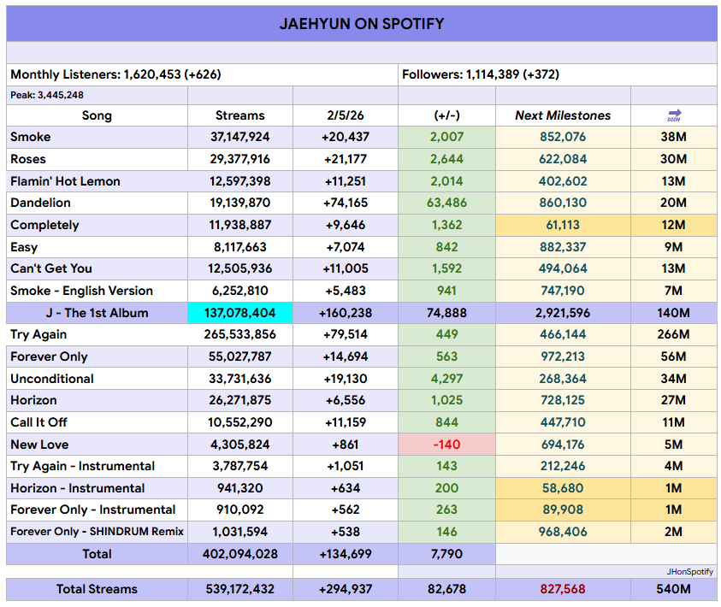Click the red 827,568 milestone
Screen dimensions: 721x607
pyautogui.click(x=563, y=589)
